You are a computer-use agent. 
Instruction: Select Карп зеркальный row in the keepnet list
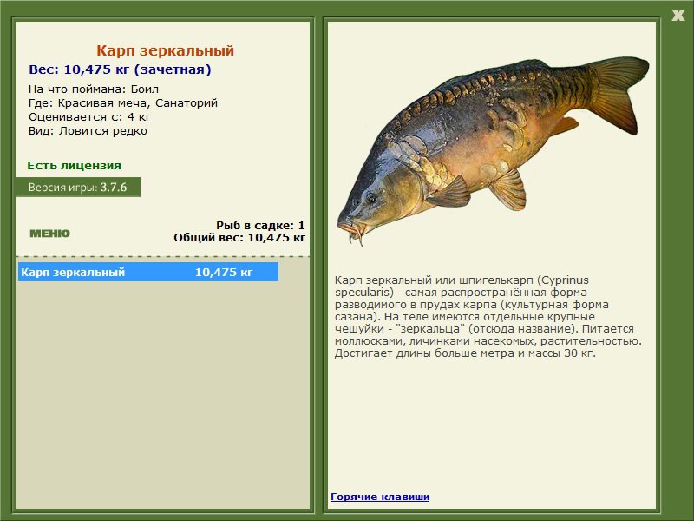[x=147, y=273]
